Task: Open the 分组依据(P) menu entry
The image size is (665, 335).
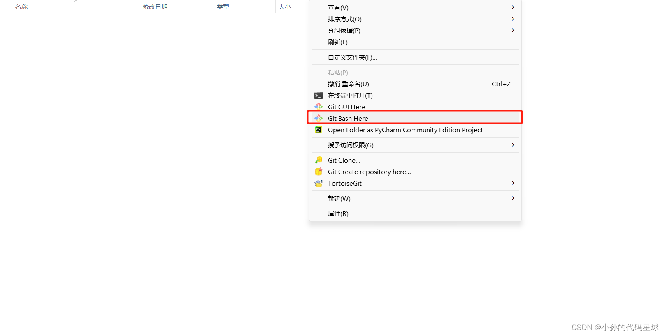Action: tap(415, 30)
